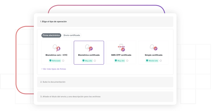215x111 pixels.
Task: Expand step 3 Añade el título del envío
Action: click(105, 97)
